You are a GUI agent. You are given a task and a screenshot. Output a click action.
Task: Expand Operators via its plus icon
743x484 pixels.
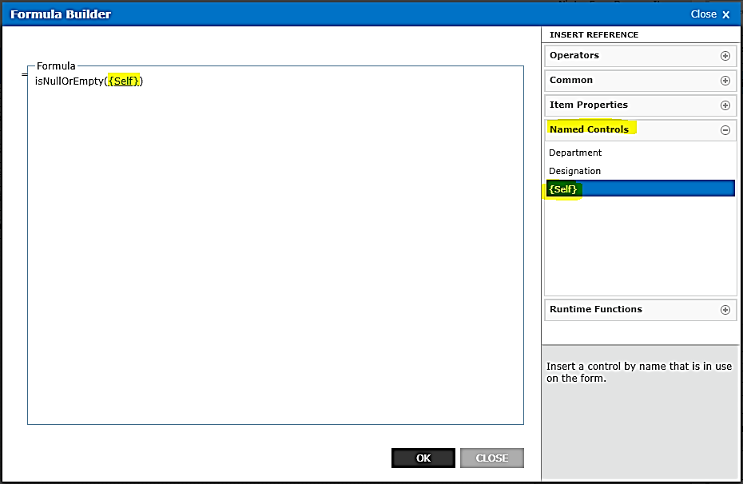[x=725, y=56]
